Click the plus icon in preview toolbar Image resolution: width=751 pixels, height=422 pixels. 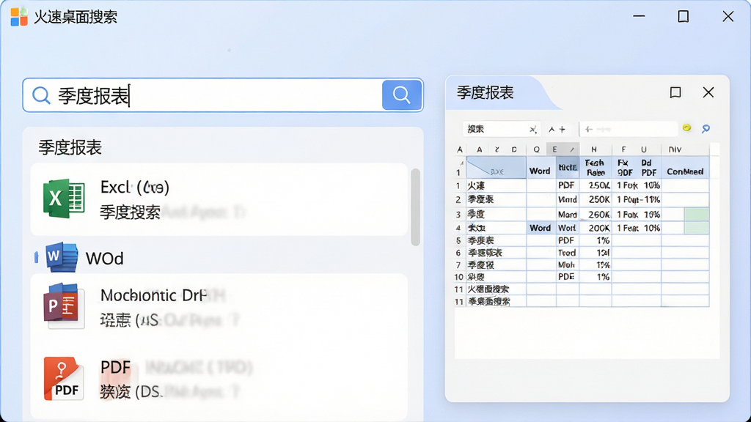(563, 129)
